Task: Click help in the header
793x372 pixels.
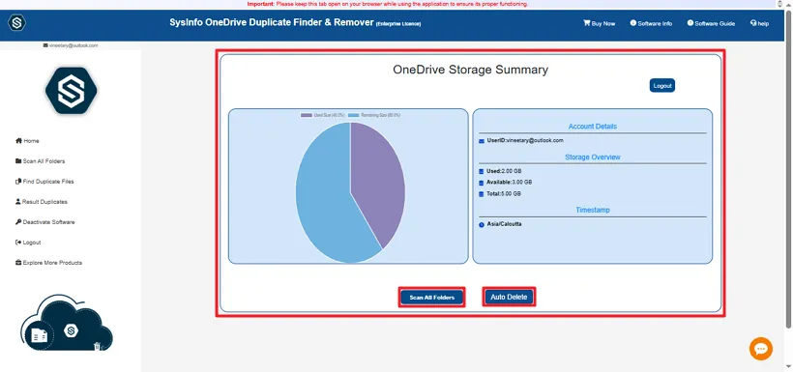Action: tap(759, 23)
